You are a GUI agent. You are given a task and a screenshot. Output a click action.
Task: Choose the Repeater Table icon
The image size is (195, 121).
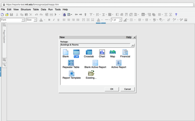[x=71, y=63]
